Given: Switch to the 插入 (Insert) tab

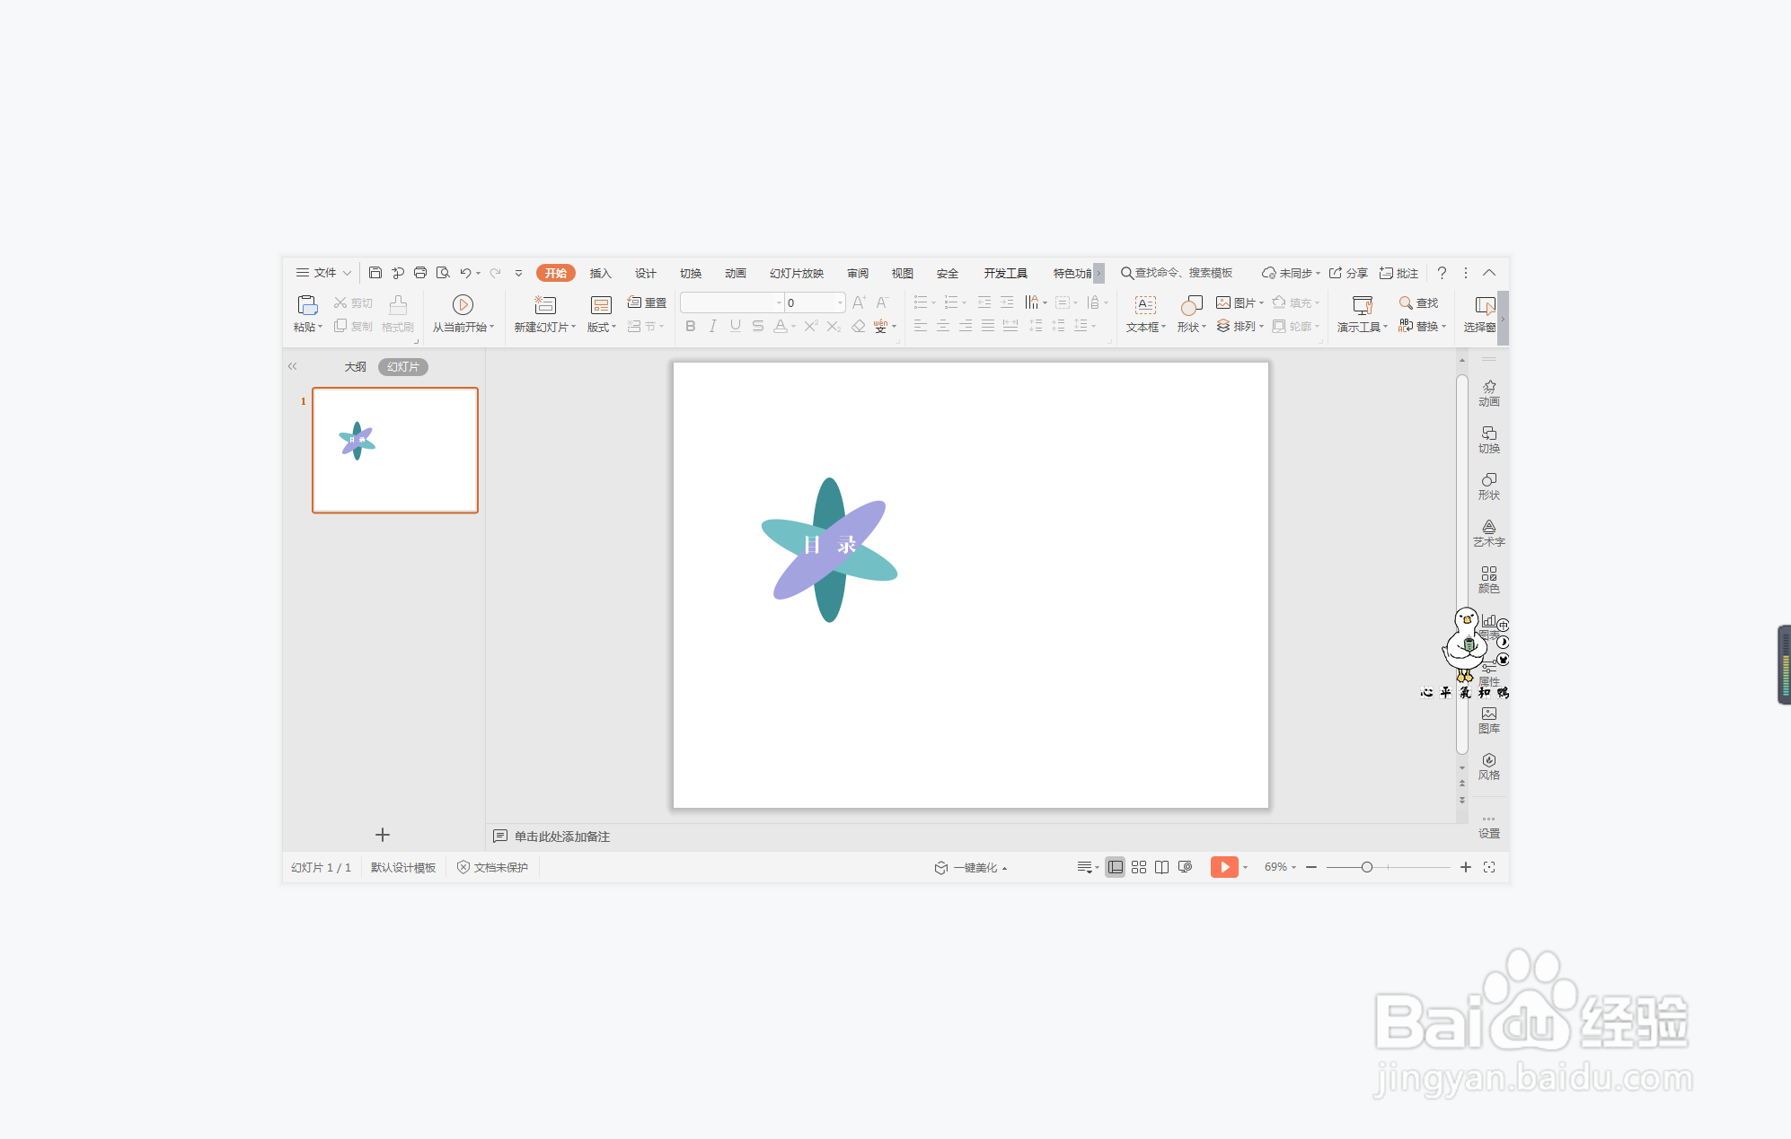Looking at the screenshot, I should 600,273.
